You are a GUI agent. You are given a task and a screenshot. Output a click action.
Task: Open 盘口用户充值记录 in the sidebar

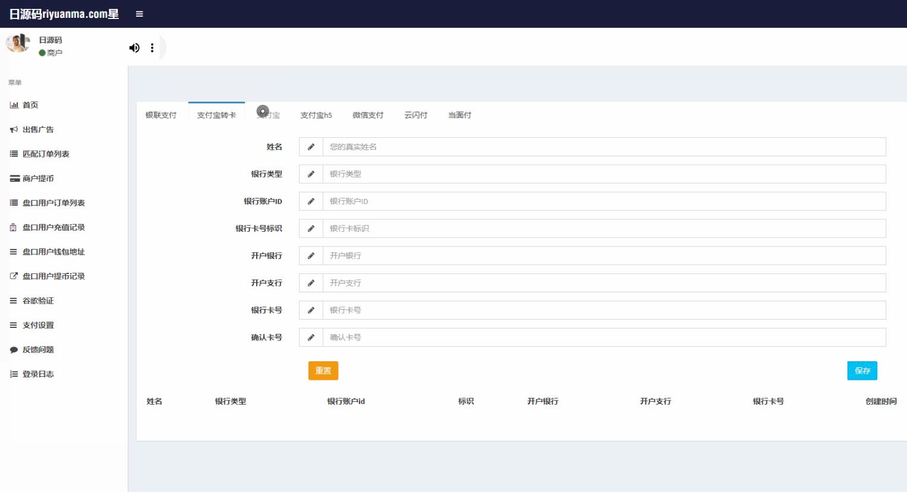[x=53, y=228]
